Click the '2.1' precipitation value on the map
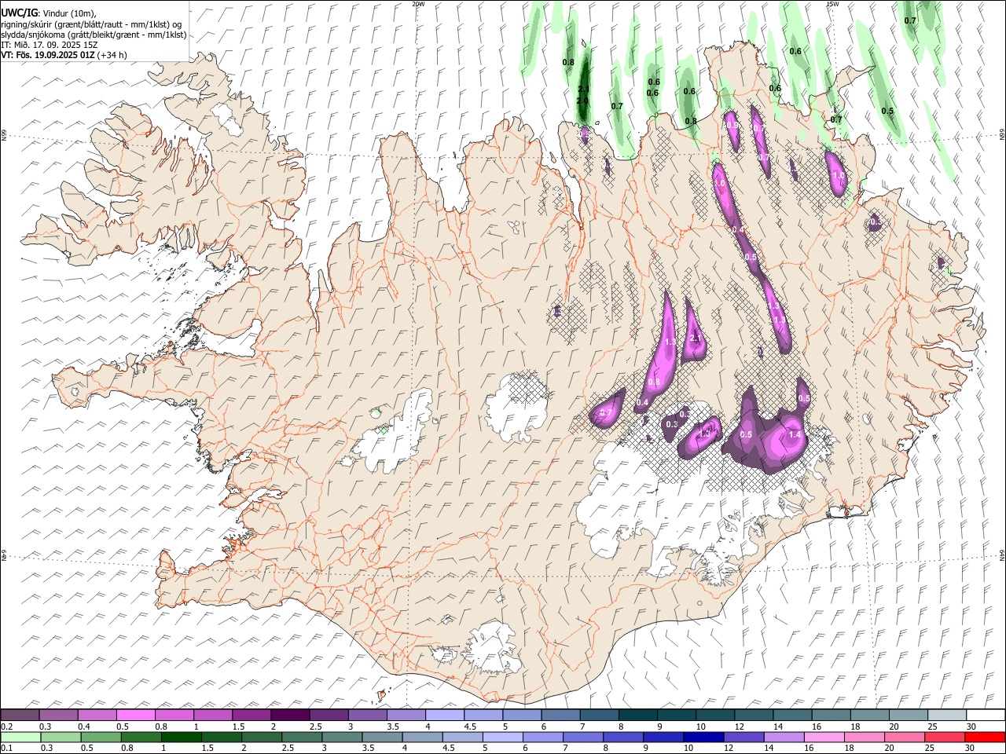The width and height of the screenshot is (1006, 754). pyautogui.click(x=583, y=90)
